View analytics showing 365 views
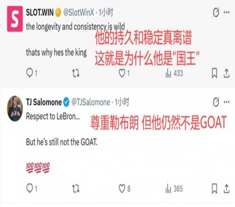Viewport: 235px width, 207px height. [174, 189]
